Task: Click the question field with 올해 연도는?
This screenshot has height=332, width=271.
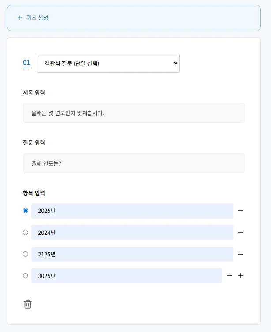Action: tap(133, 163)
